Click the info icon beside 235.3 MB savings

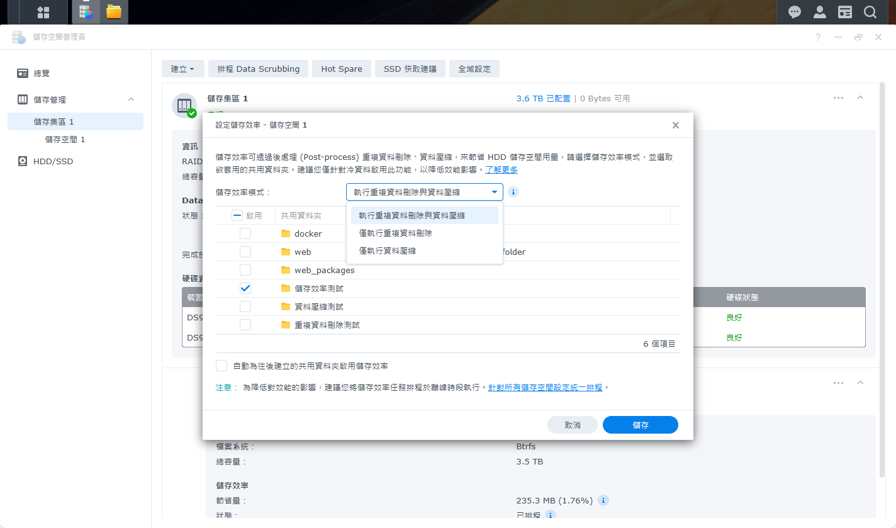[x=603, y=500]
